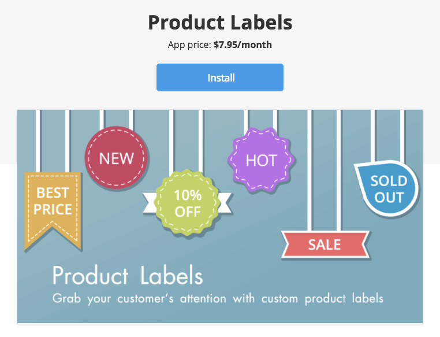440x337 pixels.
Task: Click the $7.95/month price text
Action: click(243, 45)
